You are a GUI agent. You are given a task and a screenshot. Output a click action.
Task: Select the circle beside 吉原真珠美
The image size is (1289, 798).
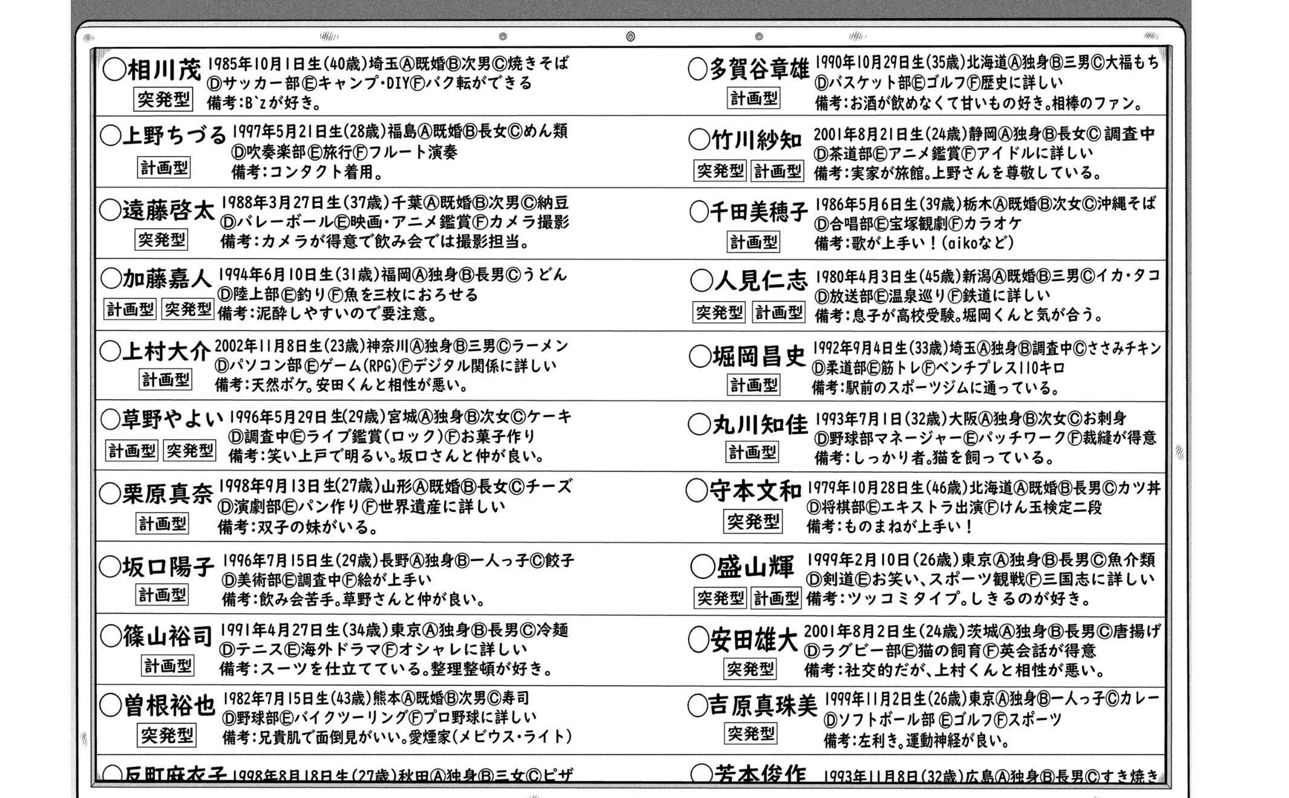[697, 705]
